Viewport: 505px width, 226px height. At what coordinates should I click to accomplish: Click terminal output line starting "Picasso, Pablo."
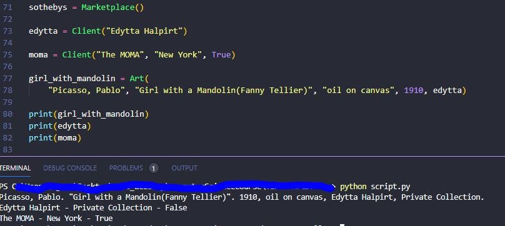tap(242, 197)
